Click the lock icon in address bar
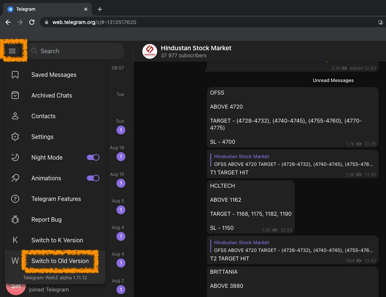The image size is (386, 297). 47,22
